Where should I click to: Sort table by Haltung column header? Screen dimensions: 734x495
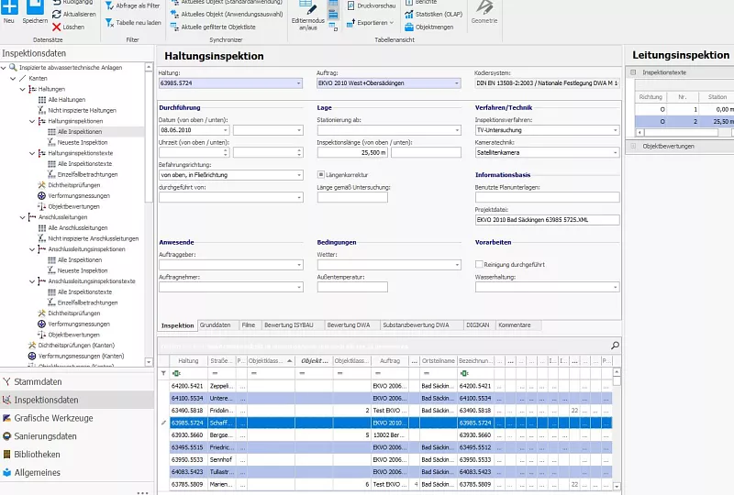coord(189,361)
